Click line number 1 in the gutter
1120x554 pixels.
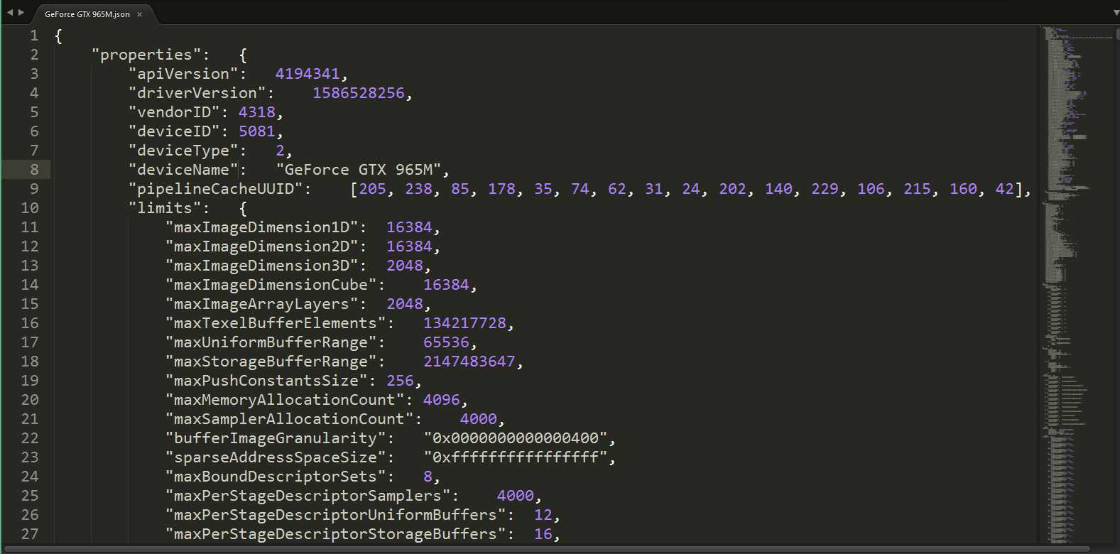click(x=33, y=36)
